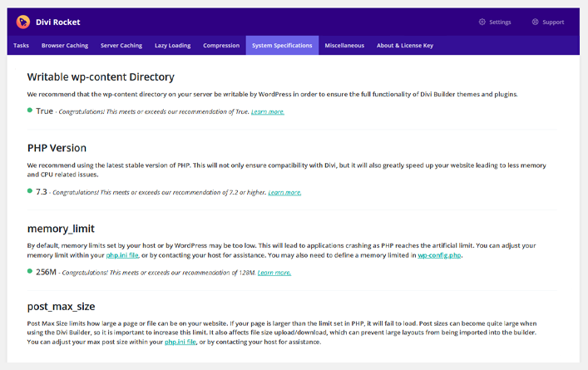Click the green status dot beside True
The image size is (588, 370).
point(30,110)
